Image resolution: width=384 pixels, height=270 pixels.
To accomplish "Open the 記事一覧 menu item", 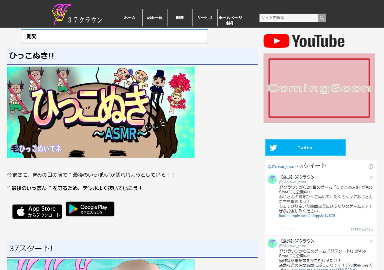I will pyautogui.click(x=155, y=18).
